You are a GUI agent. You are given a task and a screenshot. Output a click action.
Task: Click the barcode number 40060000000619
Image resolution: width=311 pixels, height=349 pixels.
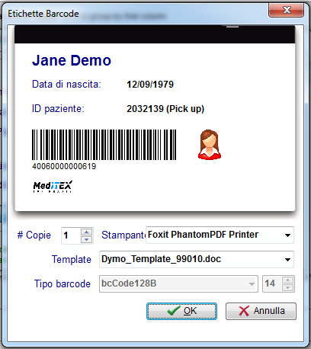click(x=64, y=166)
